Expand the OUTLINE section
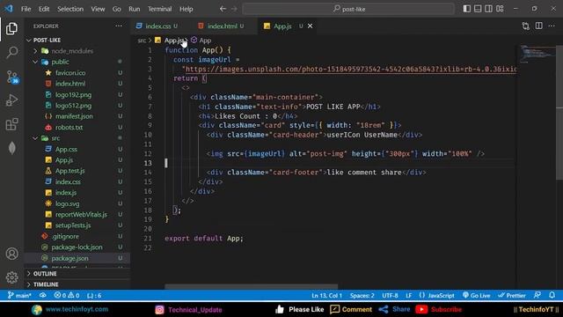 pos(45,274)
